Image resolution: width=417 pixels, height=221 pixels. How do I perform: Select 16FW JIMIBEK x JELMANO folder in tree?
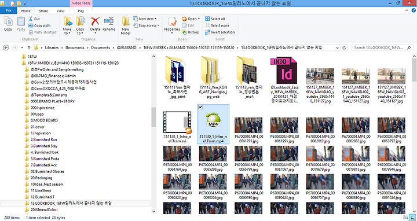(70, 63)
